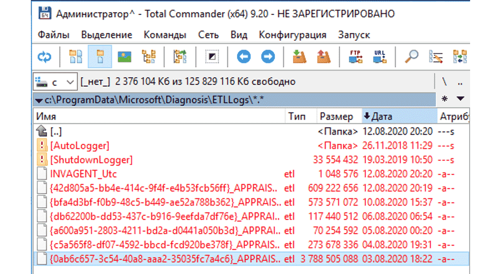Click the Reread source (refresh) toolbar icon
This screenshot has height=274, width=501.
tap(44, 56)
